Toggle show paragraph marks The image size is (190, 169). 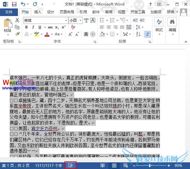[x=148, y=34]
